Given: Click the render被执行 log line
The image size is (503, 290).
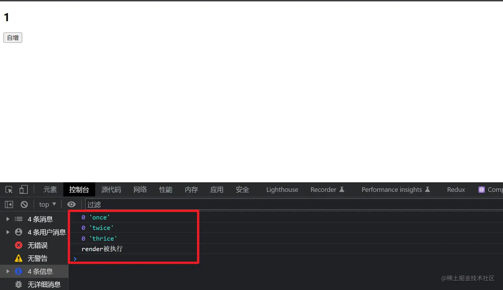Looking at the screenshot, I should click(286, 248).
